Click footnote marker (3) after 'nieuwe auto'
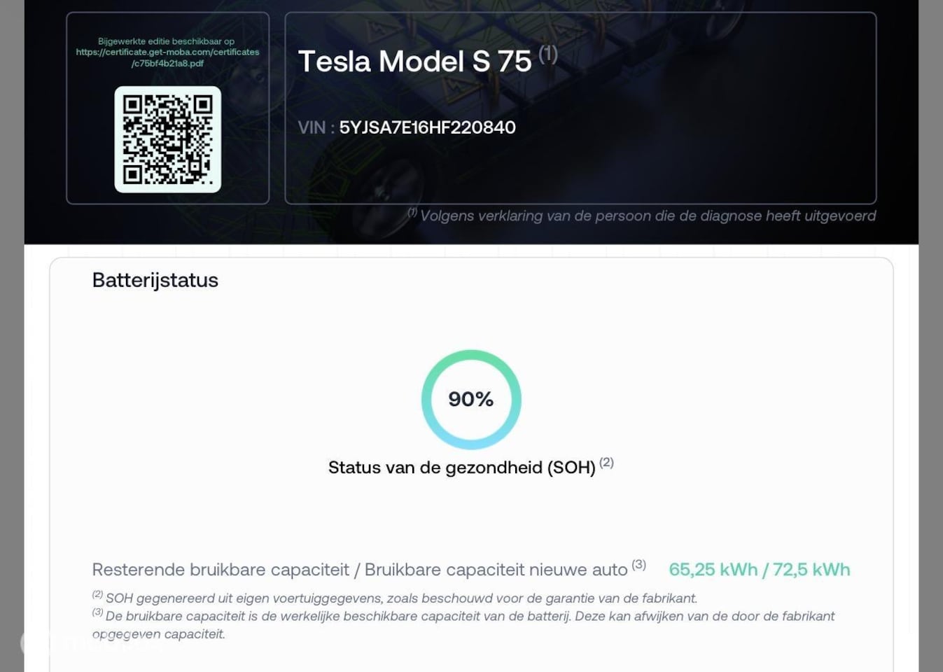The width and height of the screenshot is (943, 672). 638,564
